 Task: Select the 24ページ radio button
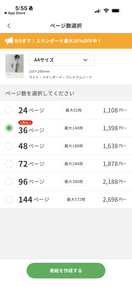point(9,110)
